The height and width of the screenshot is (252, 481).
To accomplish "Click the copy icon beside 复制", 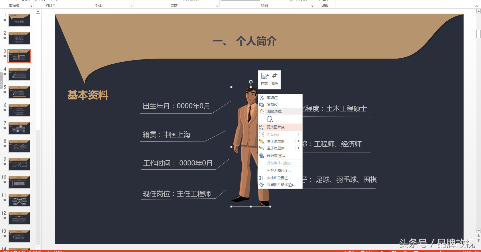I will [262, 105].
